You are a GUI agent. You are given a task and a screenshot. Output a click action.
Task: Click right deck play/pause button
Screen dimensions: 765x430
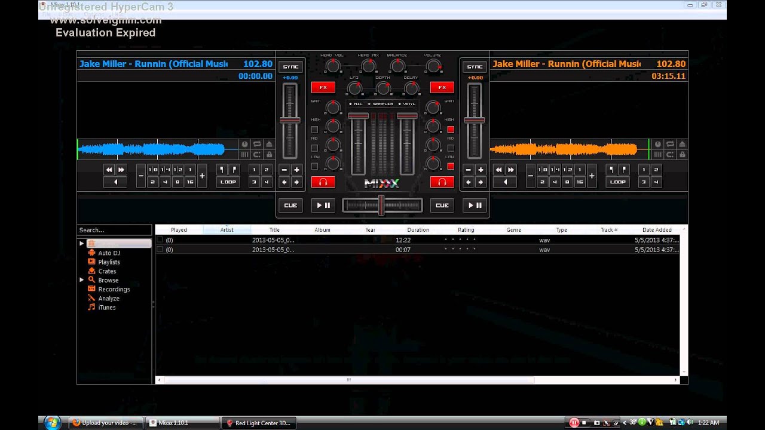(x=475, y=205)
